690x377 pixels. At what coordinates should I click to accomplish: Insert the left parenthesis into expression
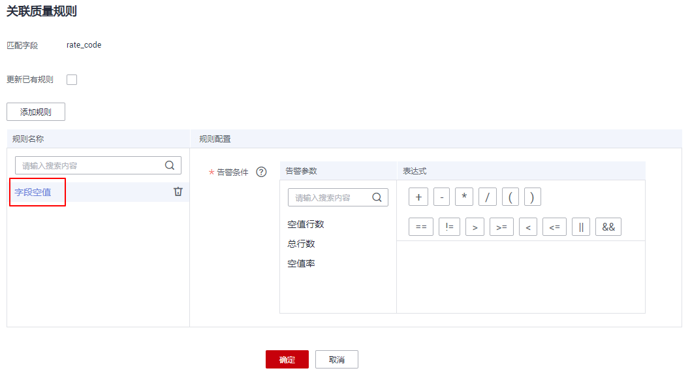tap(510, 197)
